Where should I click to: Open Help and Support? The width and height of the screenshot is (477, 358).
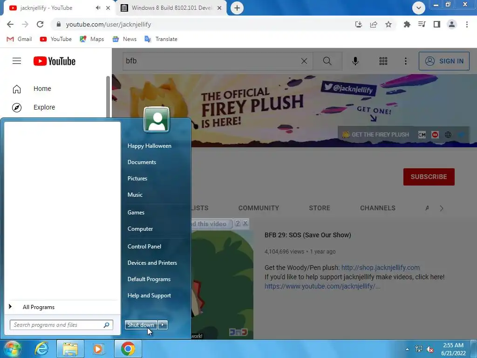149,296
